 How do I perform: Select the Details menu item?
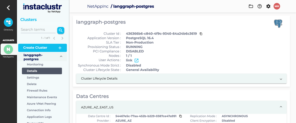click(x=42, y=71)
